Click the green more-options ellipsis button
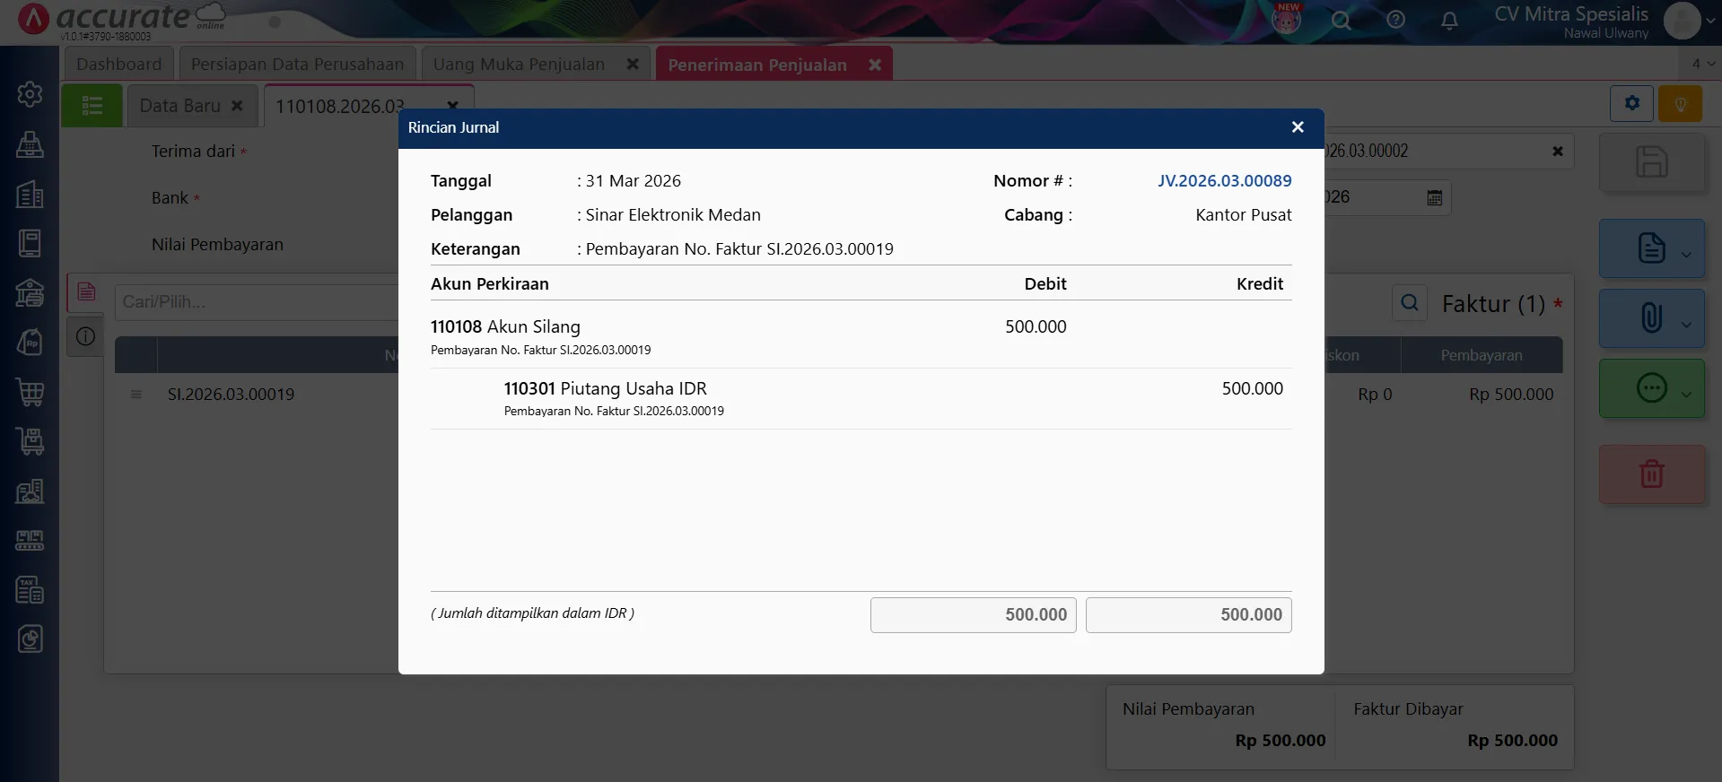1722x782 pixels. 1651,387
